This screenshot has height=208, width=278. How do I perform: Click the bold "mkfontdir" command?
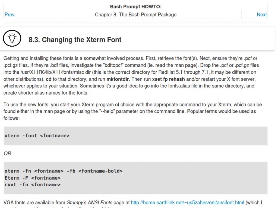point(118,79)
